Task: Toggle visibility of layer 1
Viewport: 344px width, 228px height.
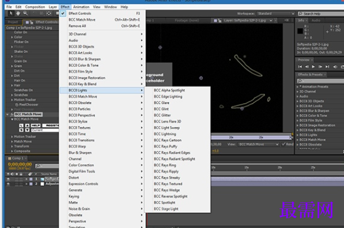Action: (8, 179)
